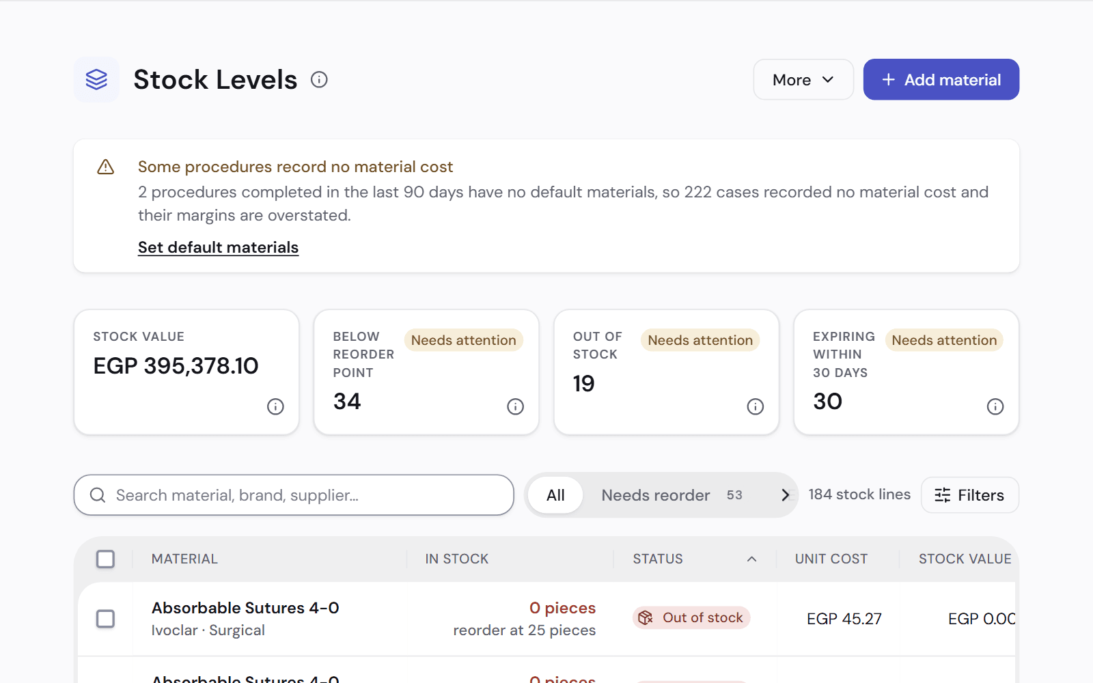Click the reorder at 25 pieces text
The height and width of the screenshot is (683, 1093).
[x=525, y=630]
